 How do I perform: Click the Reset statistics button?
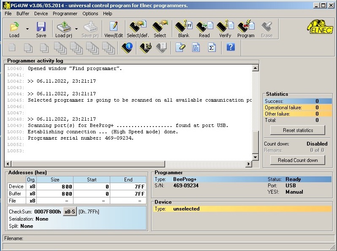click(298, 130)
